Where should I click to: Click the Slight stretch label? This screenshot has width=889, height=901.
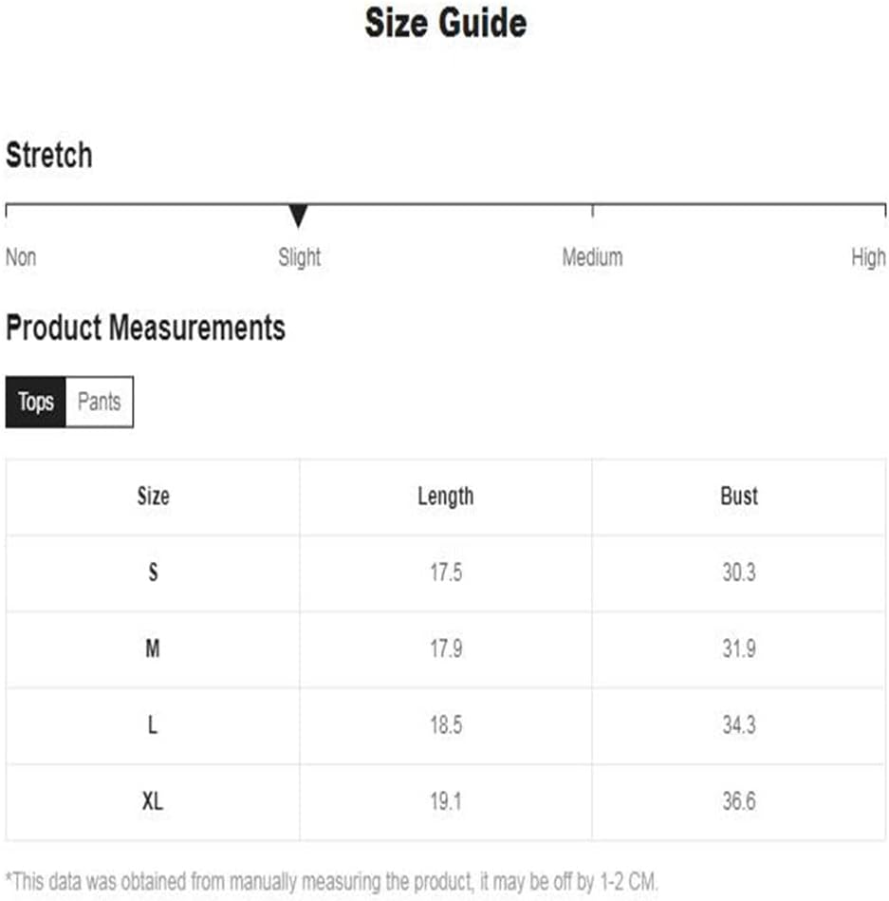299,257
